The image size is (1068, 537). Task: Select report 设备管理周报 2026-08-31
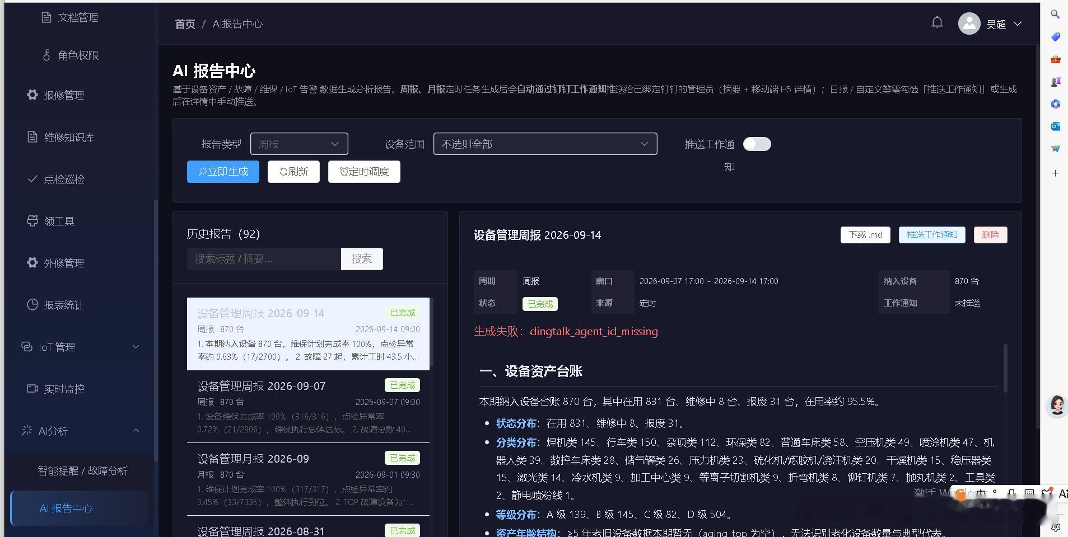(x=308, y=527)
